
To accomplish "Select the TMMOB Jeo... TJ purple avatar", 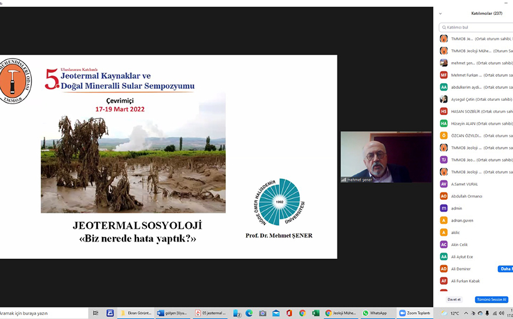I will point(443,159).
